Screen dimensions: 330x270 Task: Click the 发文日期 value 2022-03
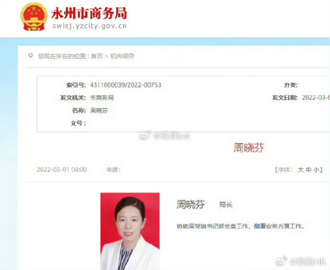[x=316, y=98]
